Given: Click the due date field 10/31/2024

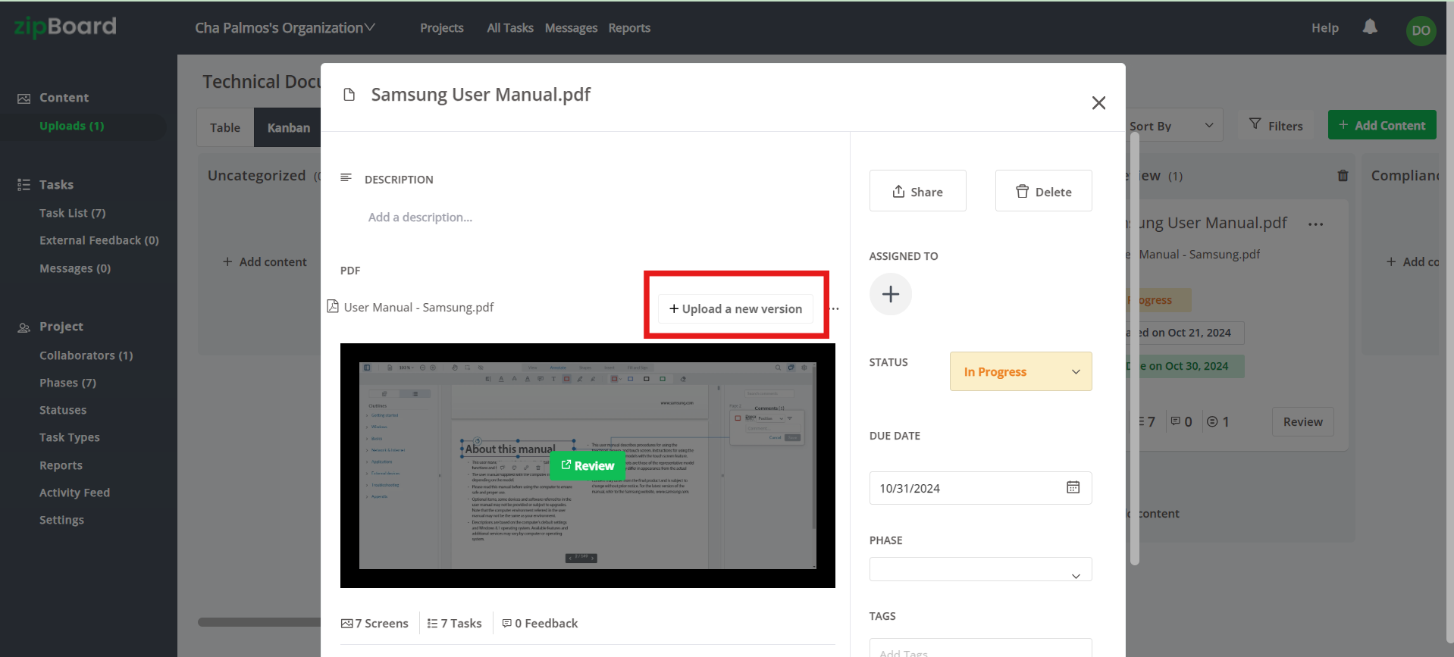Looking at the screenshot, I should coord(980,488).
